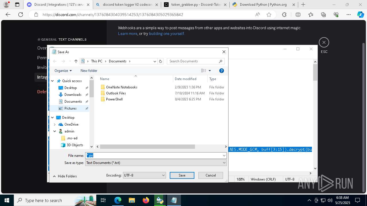
Task: Show hidden system tray icons
Action: (309, 200)
